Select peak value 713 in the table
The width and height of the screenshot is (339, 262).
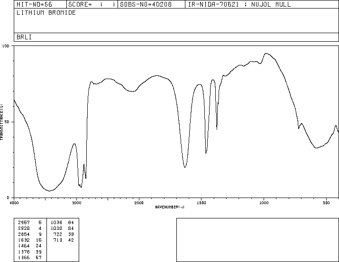click(x=58, y=240)
